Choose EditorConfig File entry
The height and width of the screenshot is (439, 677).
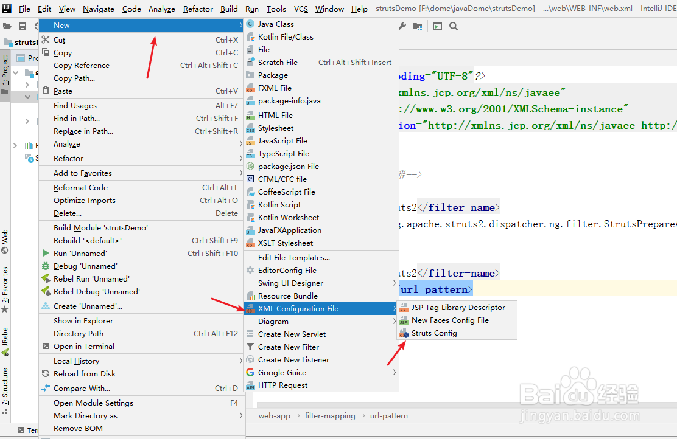tap(321, 271)
